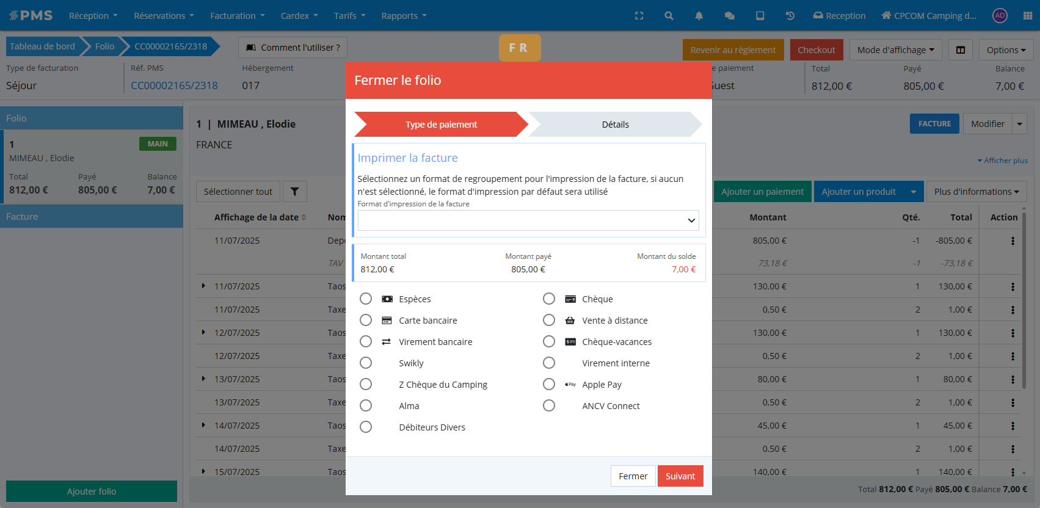Click the fullscreen icon in top navbar
The width and height of the screenshot is (1040, 508).
[x=639, y=16]
